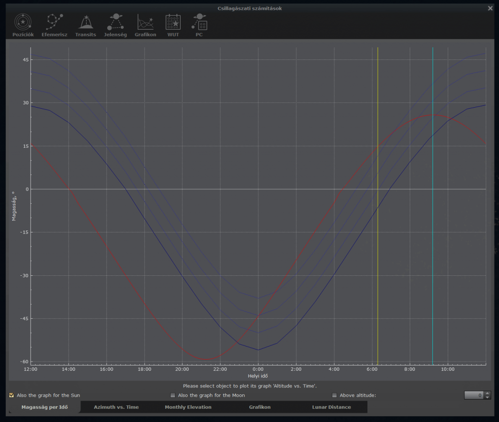Increase altitude value with up arrow

pos(488,393)
